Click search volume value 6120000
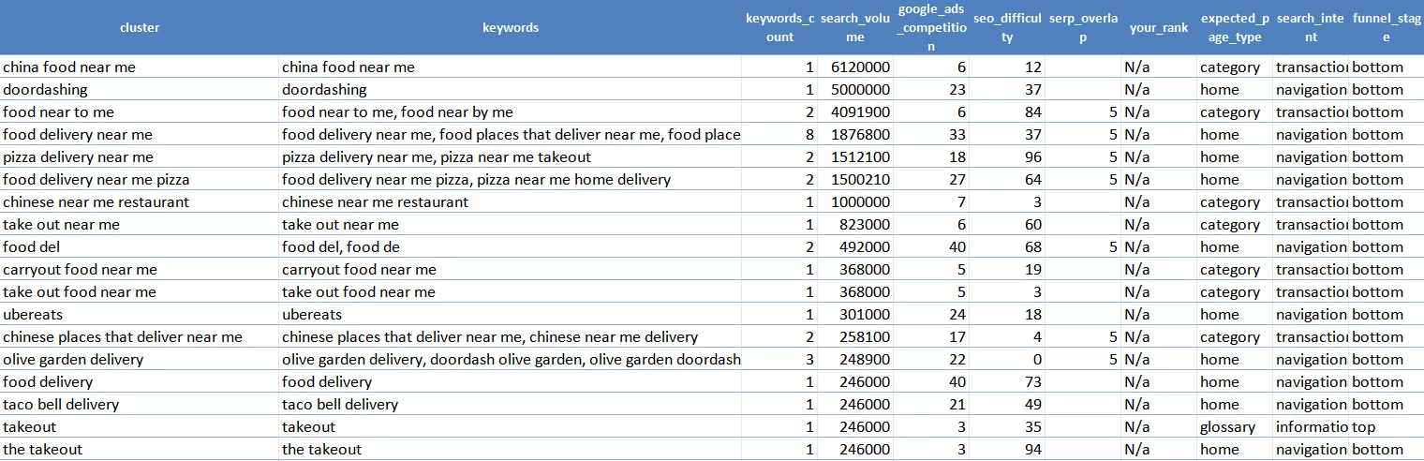 pos(855,67)
